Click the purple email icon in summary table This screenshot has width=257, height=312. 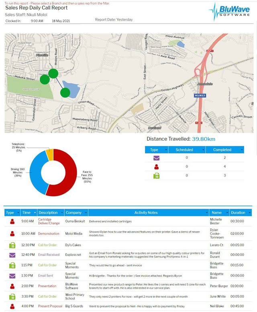pos(157,158)
